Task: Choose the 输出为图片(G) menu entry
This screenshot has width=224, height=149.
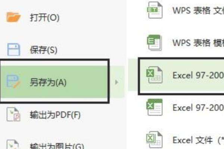Action: click(x=57, y=146)
